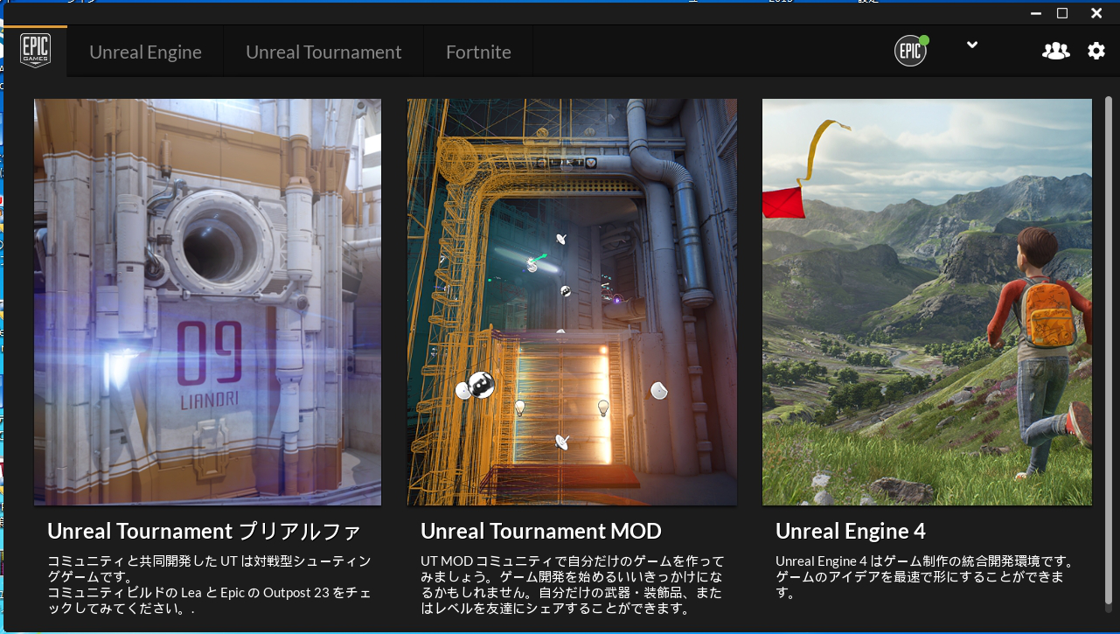Viewport: 1120px width, 634px height.
Task: Maximize the launcher window
Action: [x=1062, y=13]
